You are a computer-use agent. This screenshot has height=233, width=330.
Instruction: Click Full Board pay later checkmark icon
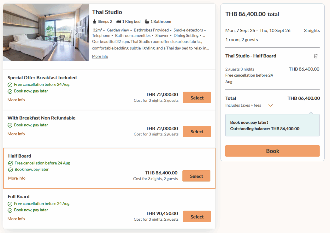click(x=10, y=210)
